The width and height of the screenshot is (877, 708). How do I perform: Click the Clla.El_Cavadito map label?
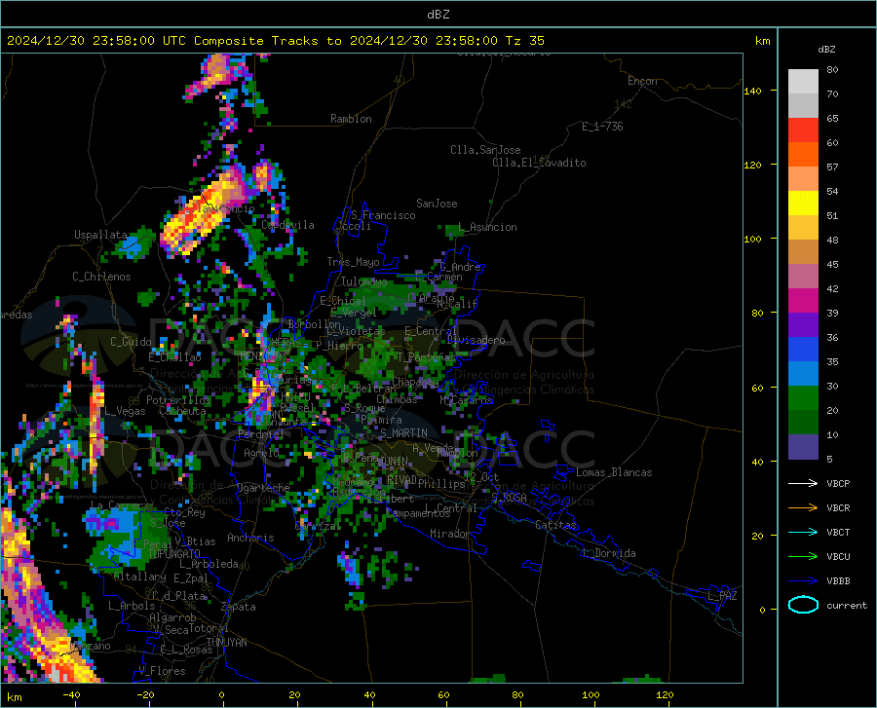(539, 163)
